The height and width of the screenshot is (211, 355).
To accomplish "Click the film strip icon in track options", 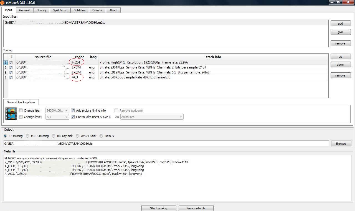I will [11, 114].
